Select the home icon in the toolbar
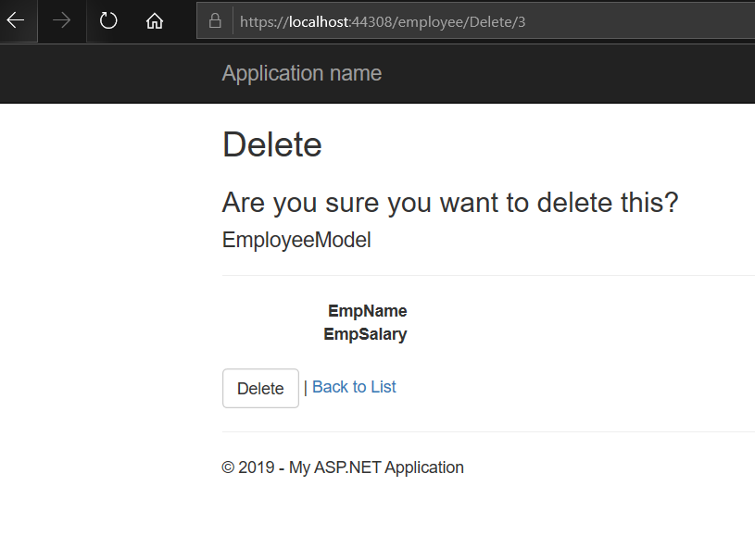755x536 pixels. pos(155,20)
